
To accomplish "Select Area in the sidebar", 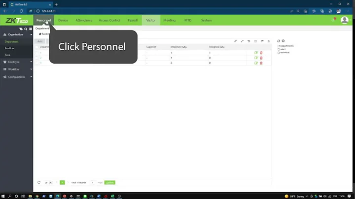I will click(x=7, y=55).
